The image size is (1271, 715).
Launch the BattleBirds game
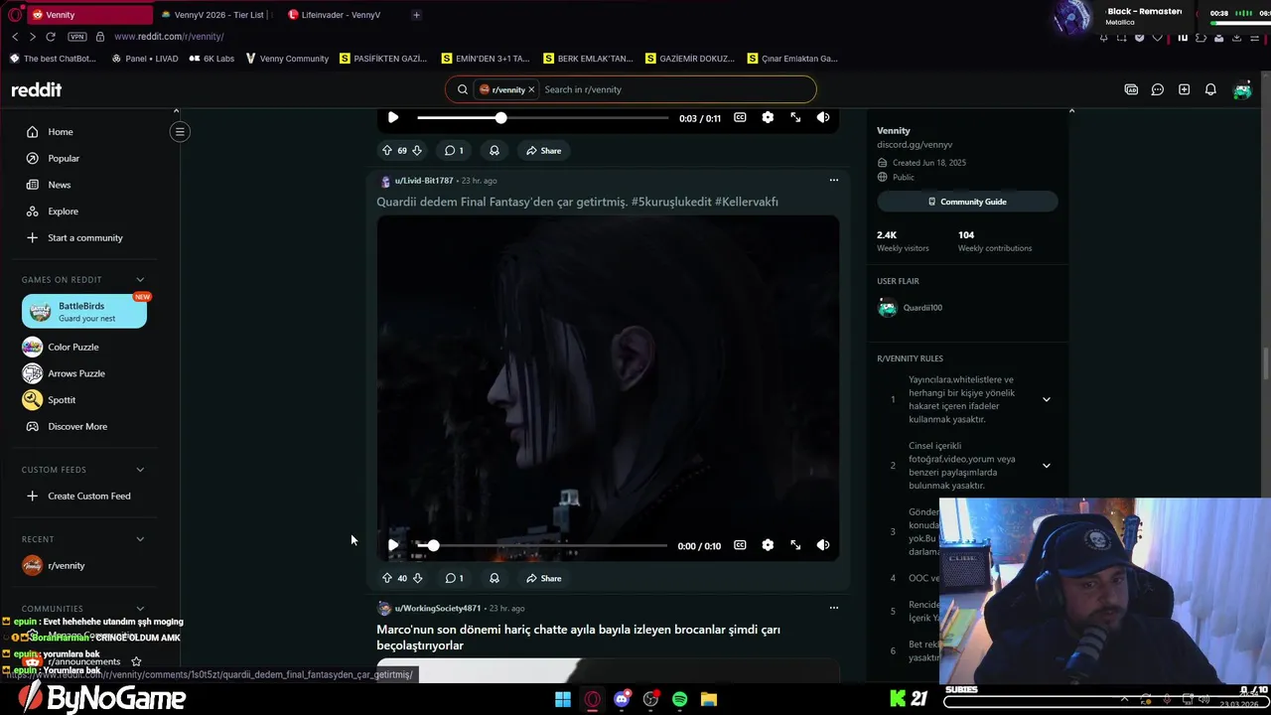click(84, 311)
